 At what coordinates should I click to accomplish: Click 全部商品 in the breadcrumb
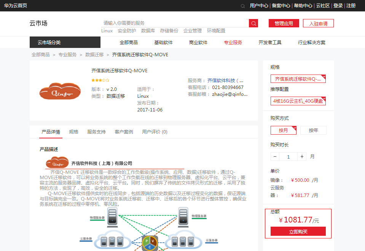41,55
